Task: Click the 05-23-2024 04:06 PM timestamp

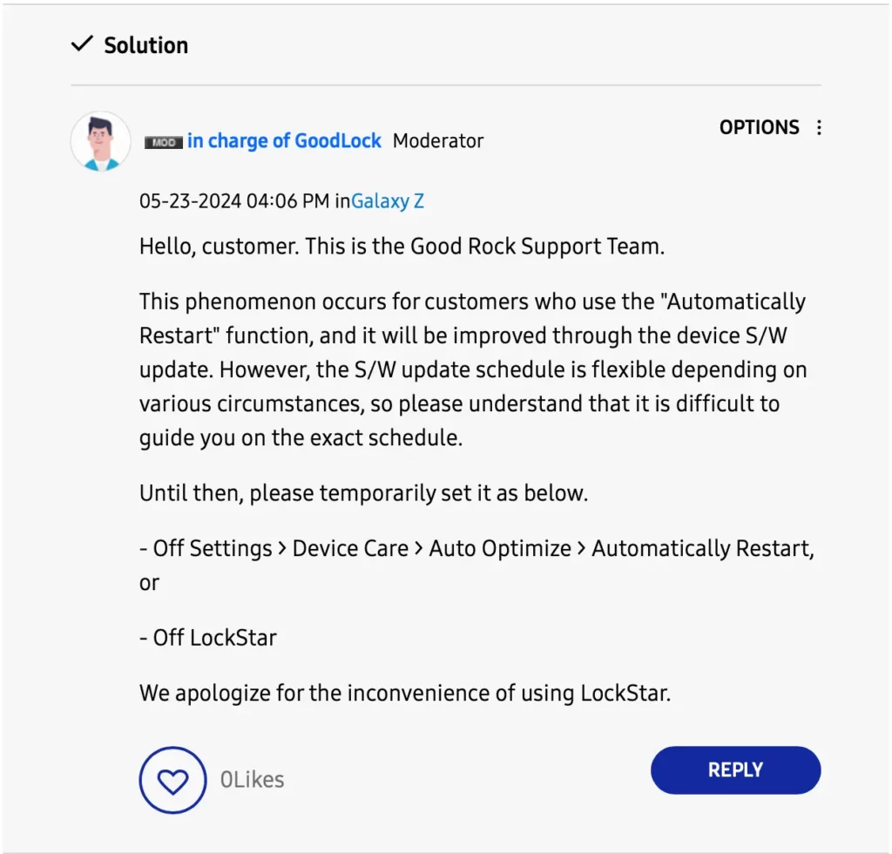Action: pos(234,200)
